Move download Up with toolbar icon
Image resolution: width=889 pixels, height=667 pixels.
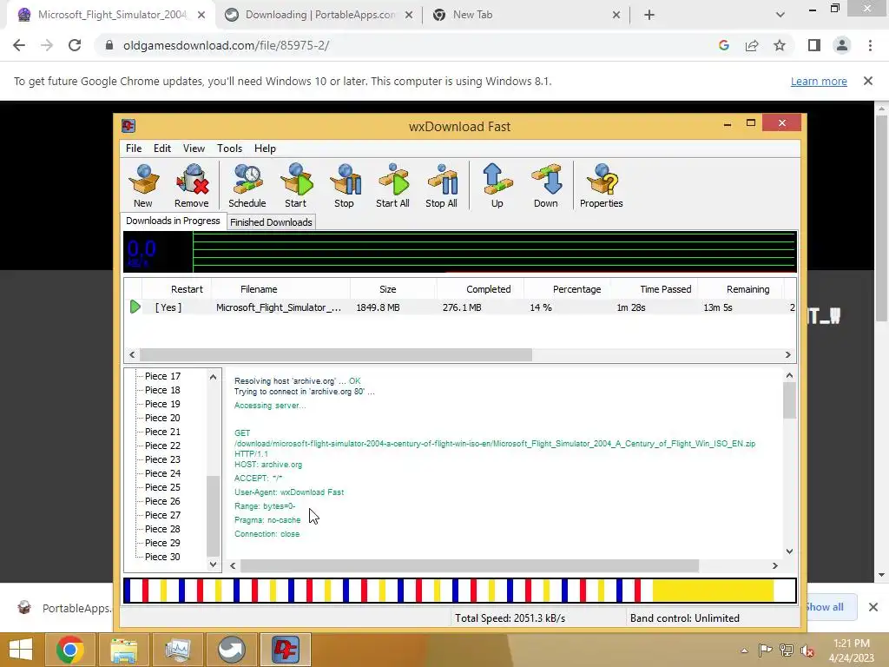(497, 186)
